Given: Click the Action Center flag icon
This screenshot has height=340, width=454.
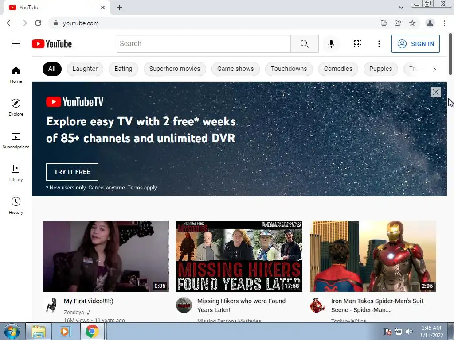Looking at the screenshot, I should [388, 332].
